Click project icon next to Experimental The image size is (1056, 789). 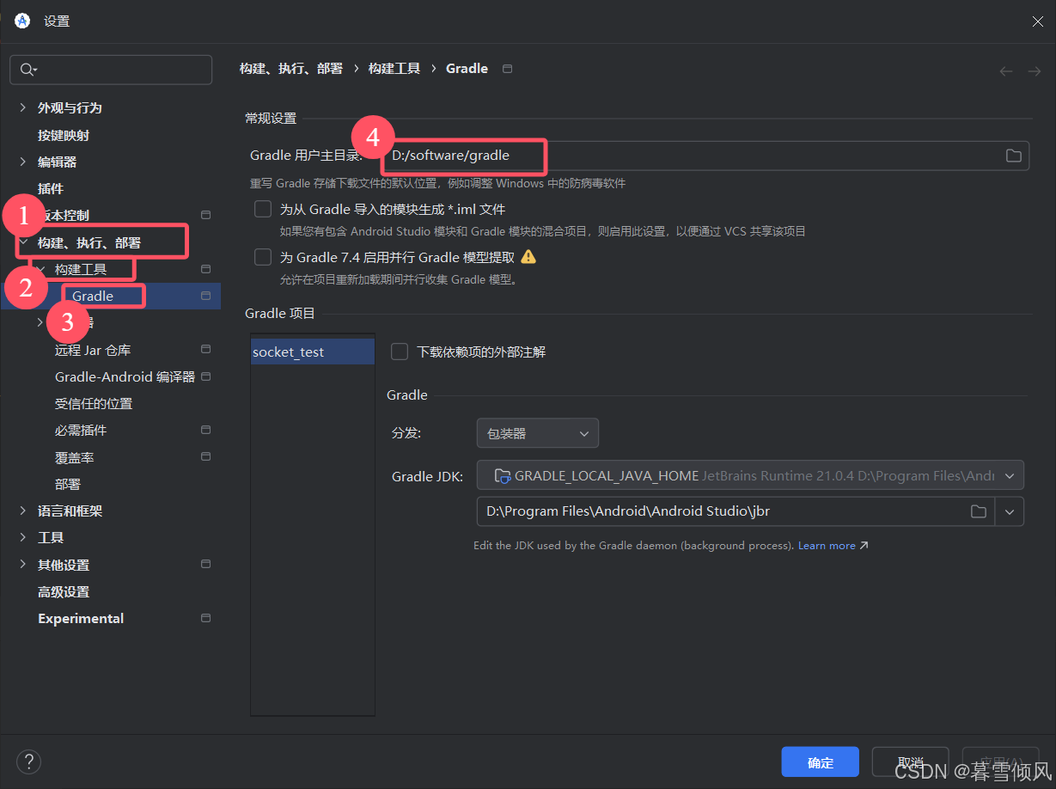click(x=205, y=618)
